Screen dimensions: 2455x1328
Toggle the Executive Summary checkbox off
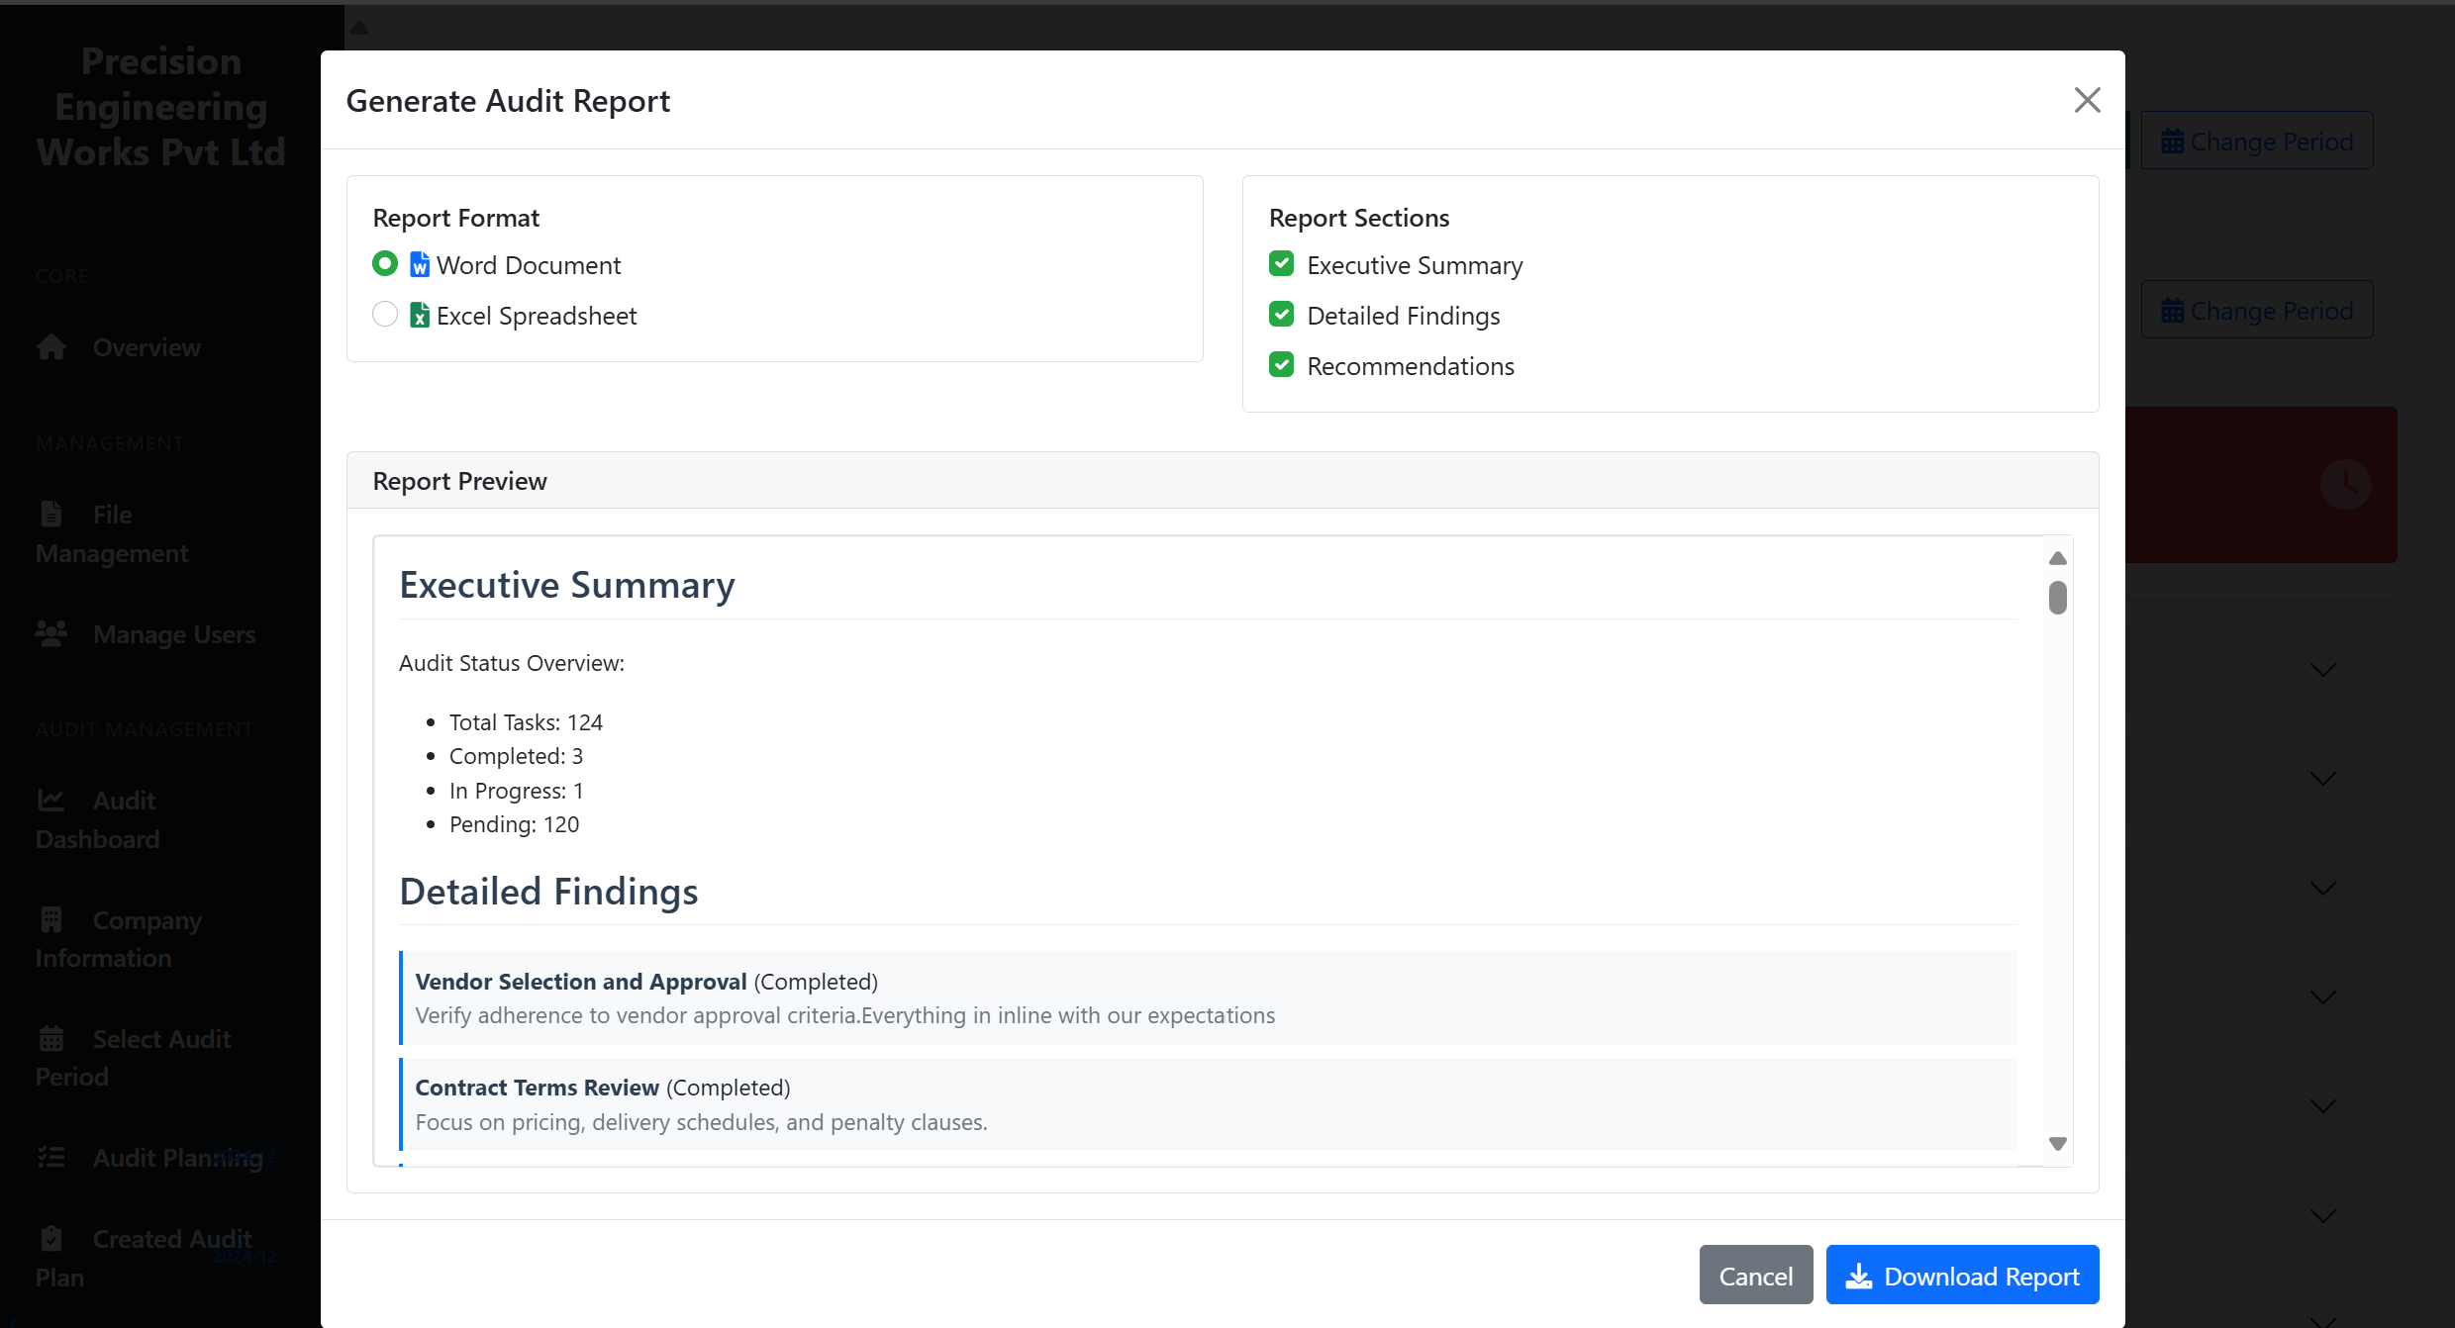pos(1282,265)
